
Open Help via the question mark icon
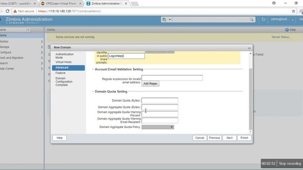tap(287, 30)
